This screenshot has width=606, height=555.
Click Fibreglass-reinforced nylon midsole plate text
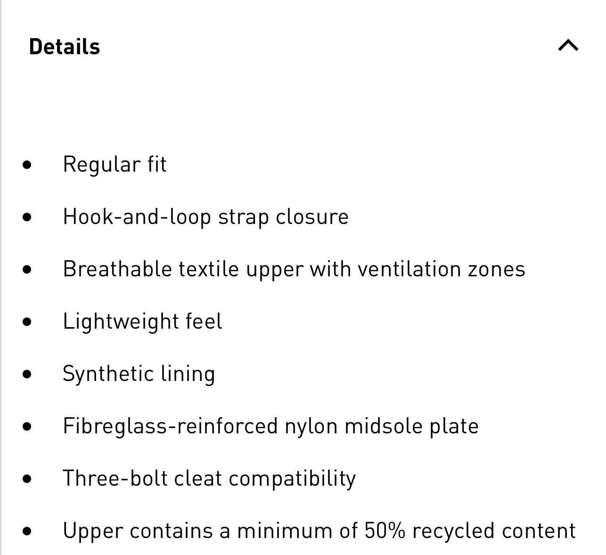click(x=271, y=426)
